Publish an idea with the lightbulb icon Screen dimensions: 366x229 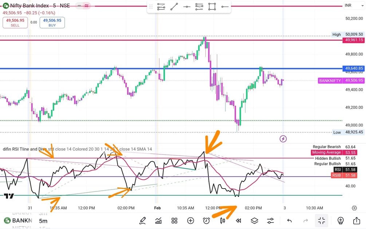(341, 221)
